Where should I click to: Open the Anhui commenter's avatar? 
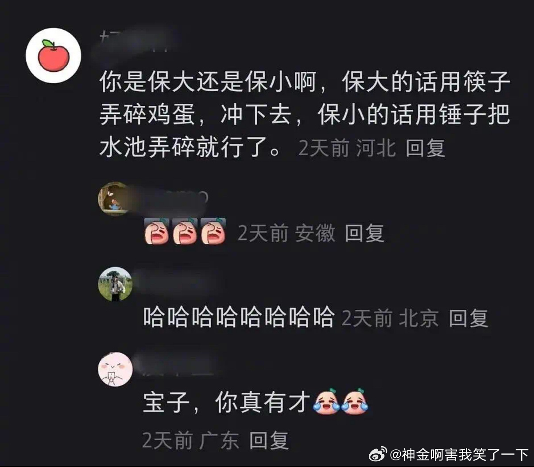115,199
